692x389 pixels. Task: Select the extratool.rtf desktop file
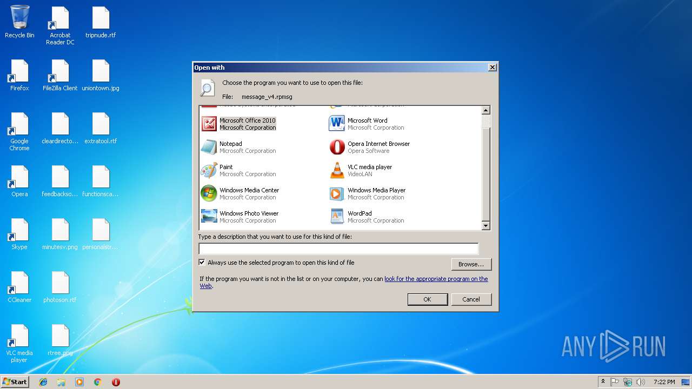point(101,128)
